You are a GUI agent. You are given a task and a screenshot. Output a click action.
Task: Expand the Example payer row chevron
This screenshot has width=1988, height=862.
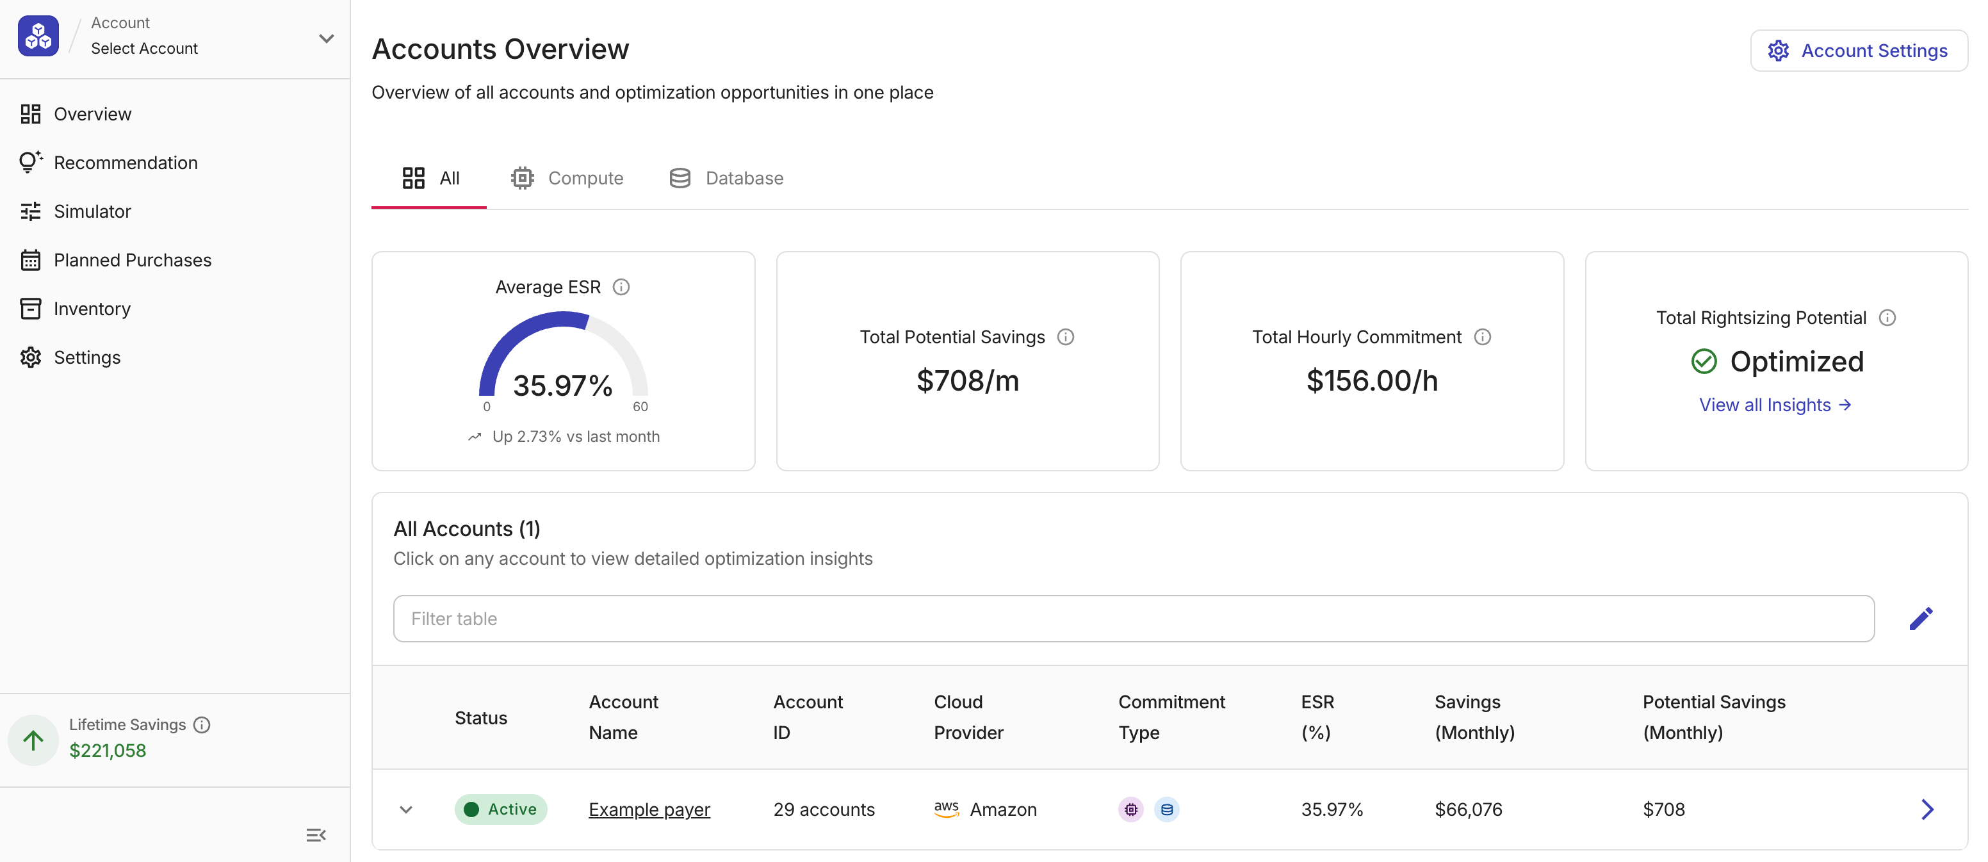(x=406, y=809)
